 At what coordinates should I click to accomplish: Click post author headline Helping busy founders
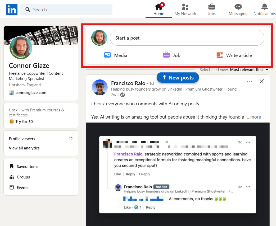tap(175, 89)
